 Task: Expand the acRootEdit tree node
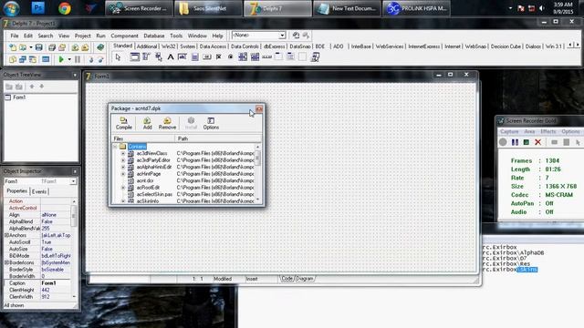click(x=123, y=188)
